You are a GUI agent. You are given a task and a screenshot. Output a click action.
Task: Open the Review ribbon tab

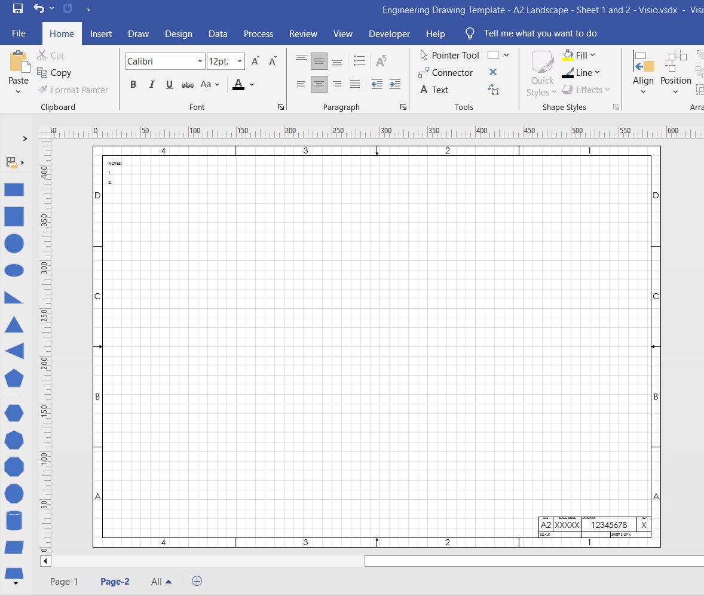(x=303, y=33)
